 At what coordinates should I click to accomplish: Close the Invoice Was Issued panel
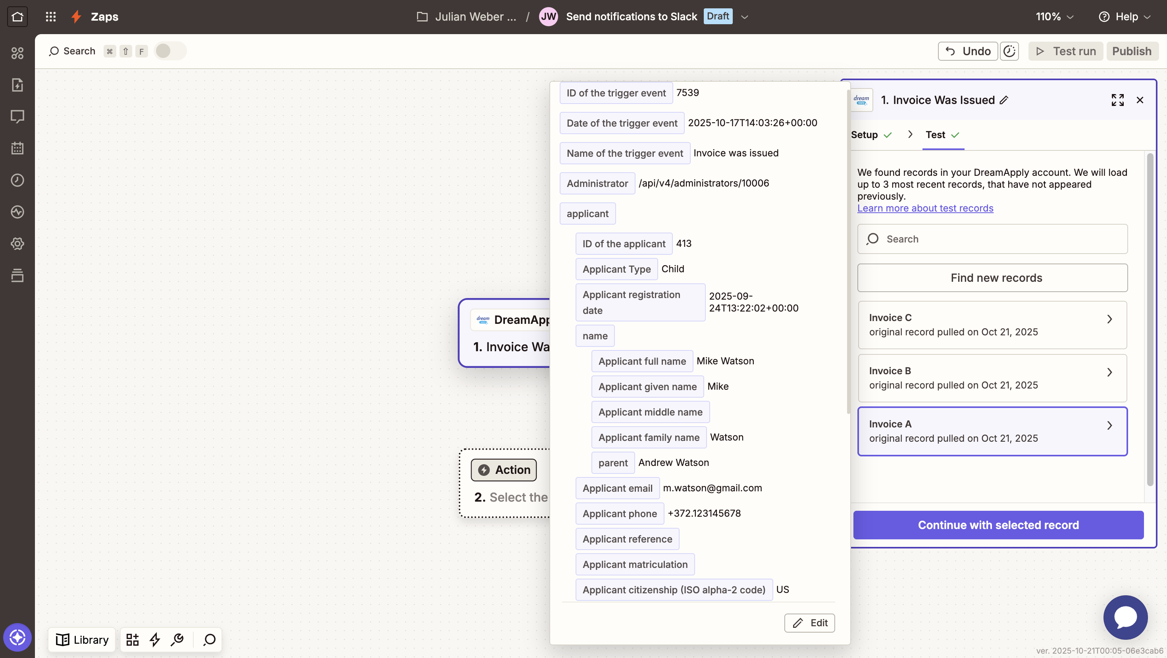click(x=1140, y=100)
